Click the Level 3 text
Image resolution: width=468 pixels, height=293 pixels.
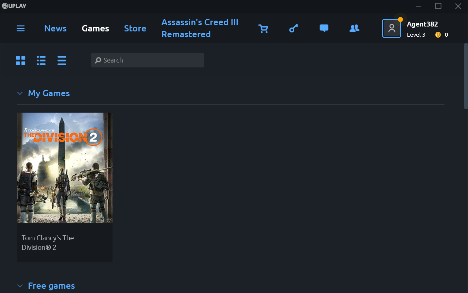click(x=416, y=35)
